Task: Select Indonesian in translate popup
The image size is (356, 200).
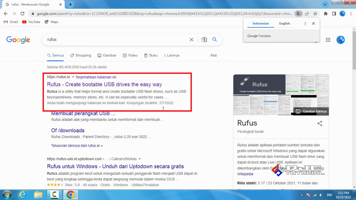Action: pos(261,24)
